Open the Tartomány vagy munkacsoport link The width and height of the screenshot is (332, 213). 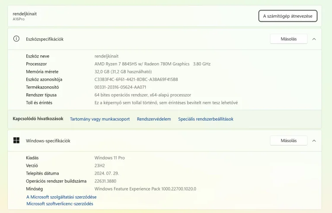(100, 119)
